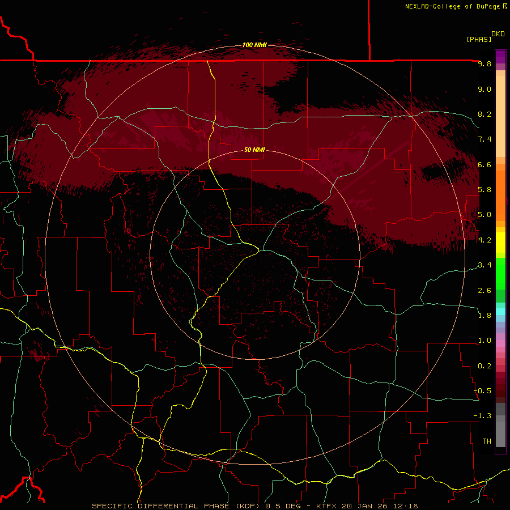The width and height of the screenshot is (510, 510).
Task: Click the -0.5 legend value
Action: (x=483, y=391)
